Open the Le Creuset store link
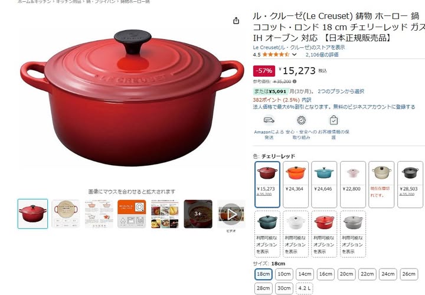 coord(299,47)
